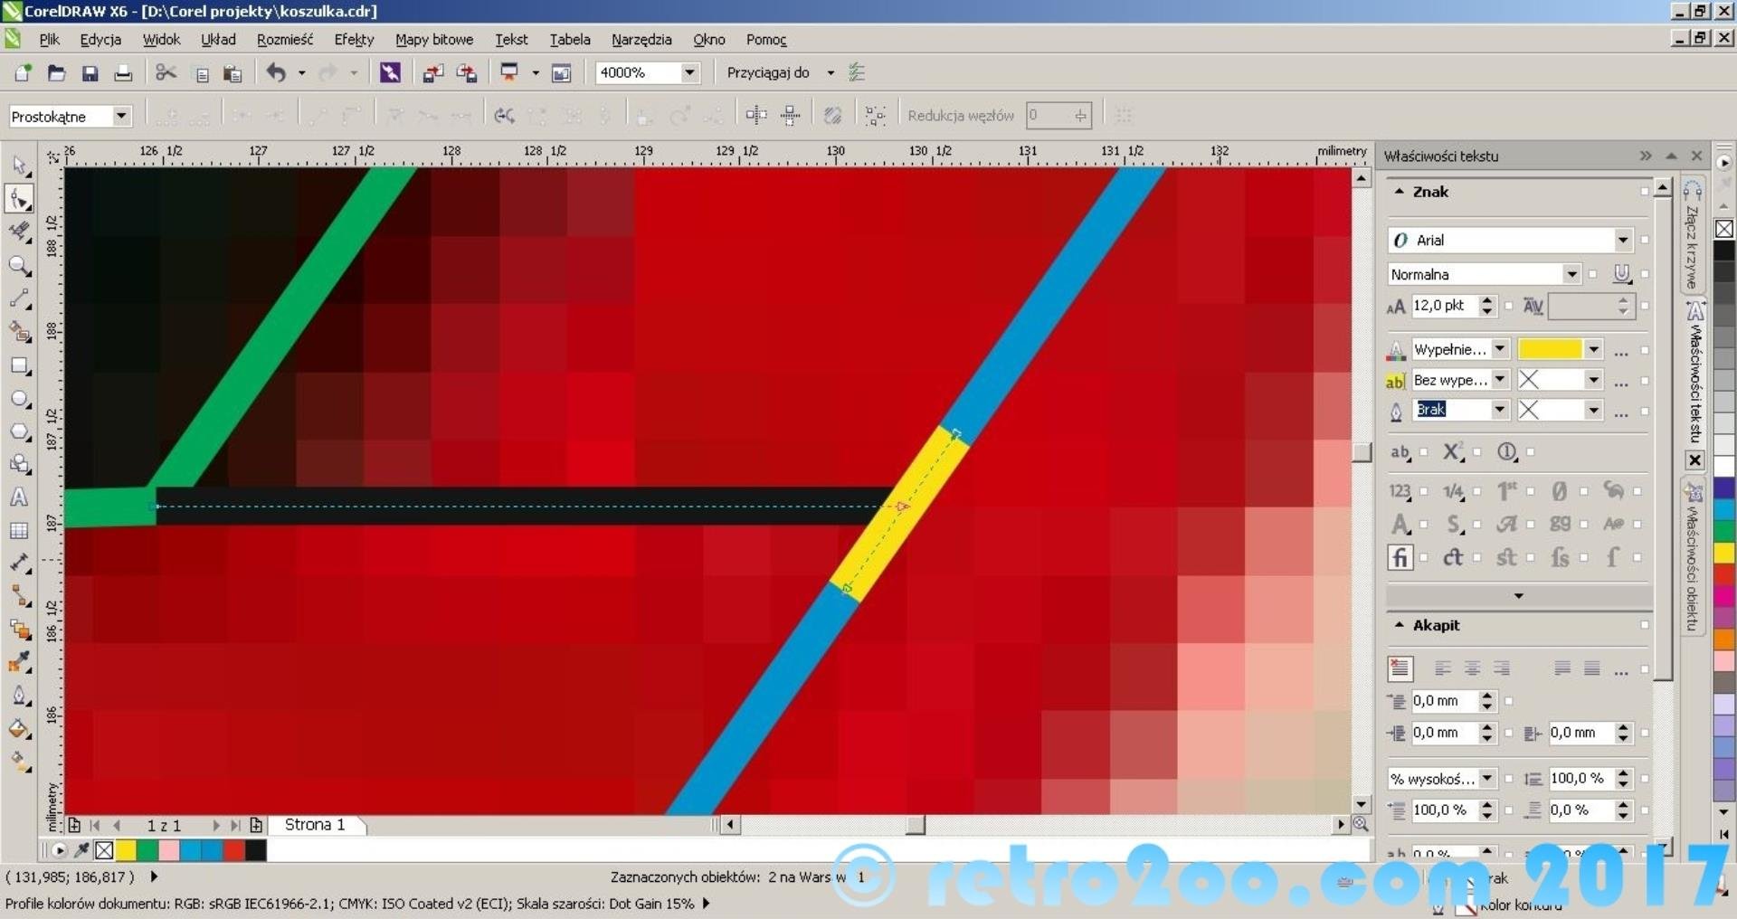
Task: Open the 4000% zoom level dropdown
Action: (x=689, y=72)
